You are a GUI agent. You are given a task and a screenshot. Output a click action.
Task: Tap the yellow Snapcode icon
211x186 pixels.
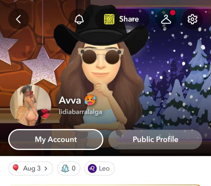(x=109, y=19)
